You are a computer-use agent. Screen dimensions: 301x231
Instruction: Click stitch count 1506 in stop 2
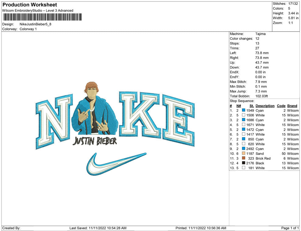coord(250,115)
